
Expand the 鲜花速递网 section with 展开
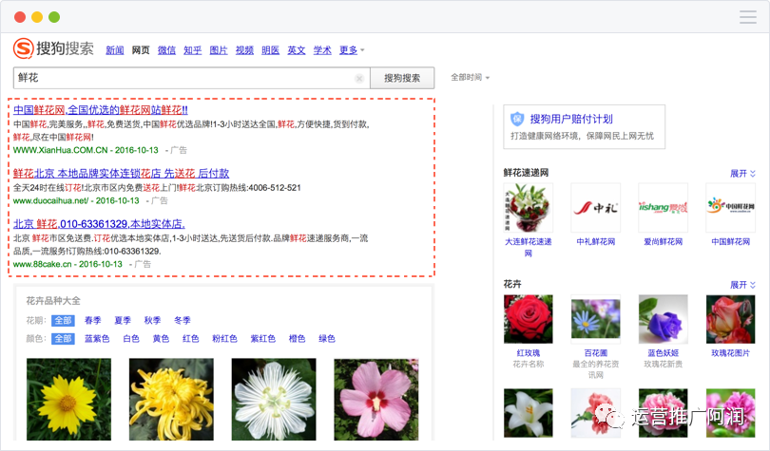(x=742, y=174)
